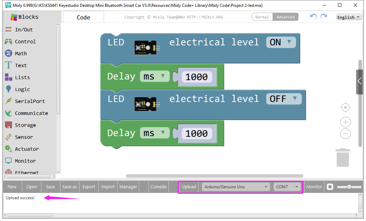
Task: Click the Compile button
Action: pos(159,187)
